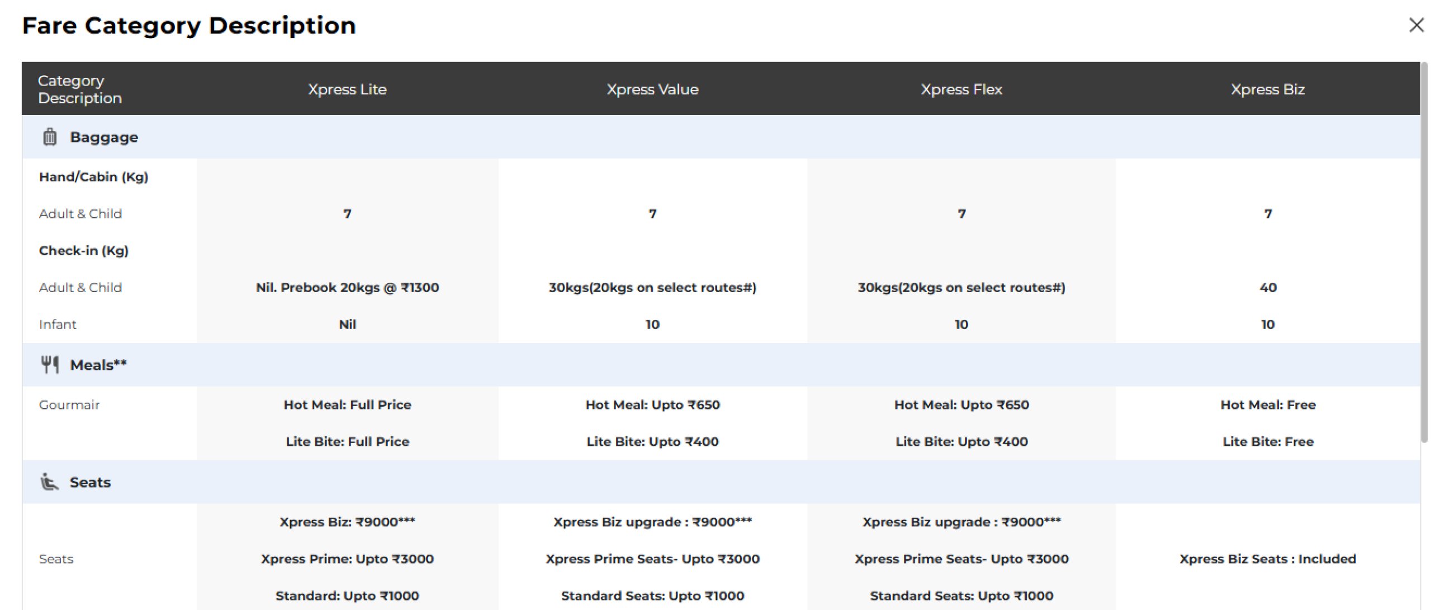This screenshot has width=1431, height=610.
Task: Click Xpress Lite hand baggage value 7
Action: pos(347,214)
